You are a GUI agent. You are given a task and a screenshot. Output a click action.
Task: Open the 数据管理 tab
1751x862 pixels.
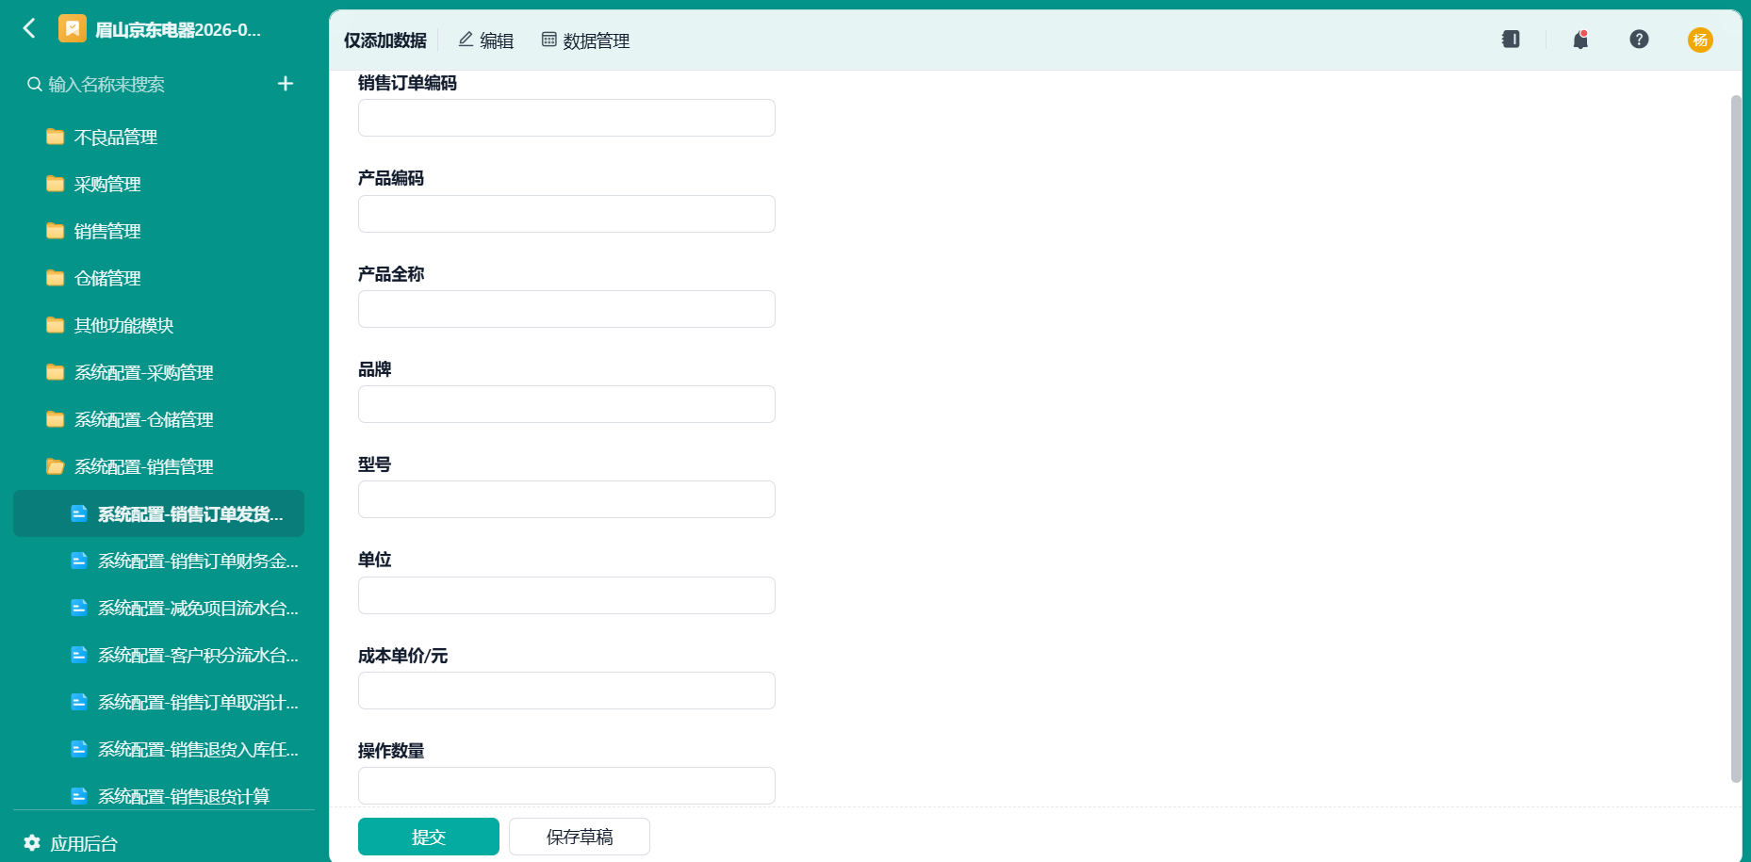585,41
